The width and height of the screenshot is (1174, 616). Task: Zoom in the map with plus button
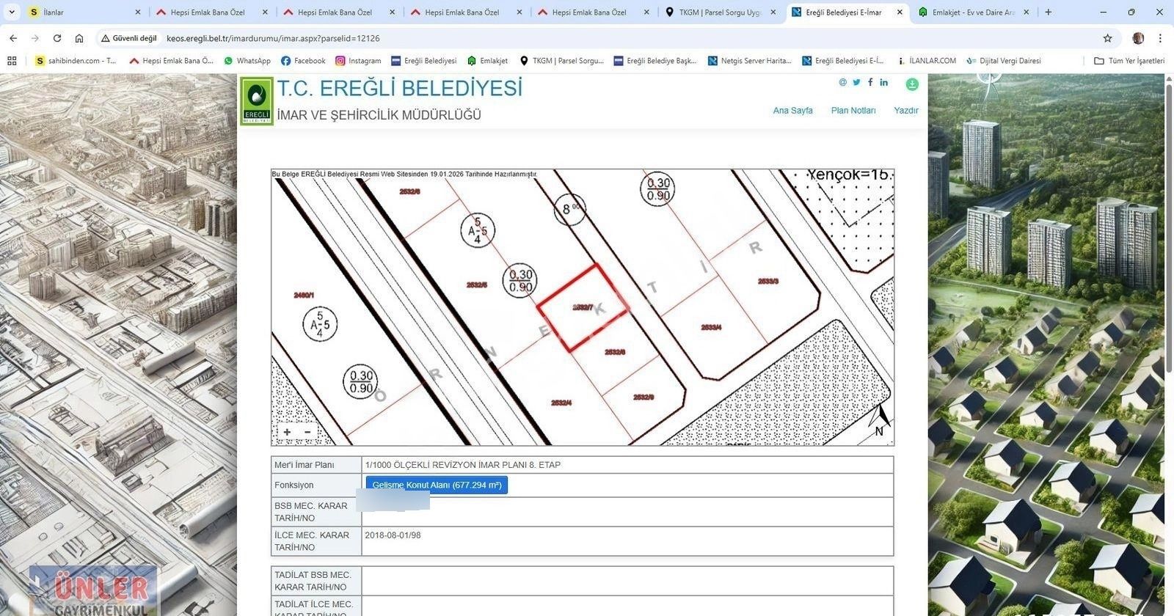click(x=287, y=432)
